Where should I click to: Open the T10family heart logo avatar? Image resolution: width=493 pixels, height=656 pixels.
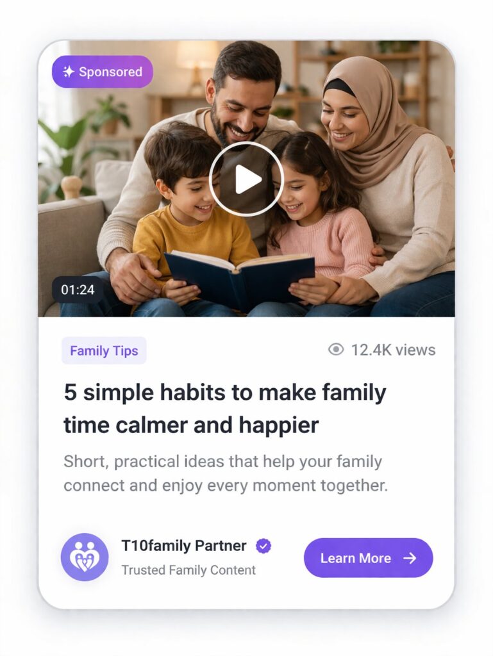pyautogui.click(x=85, y=557)
